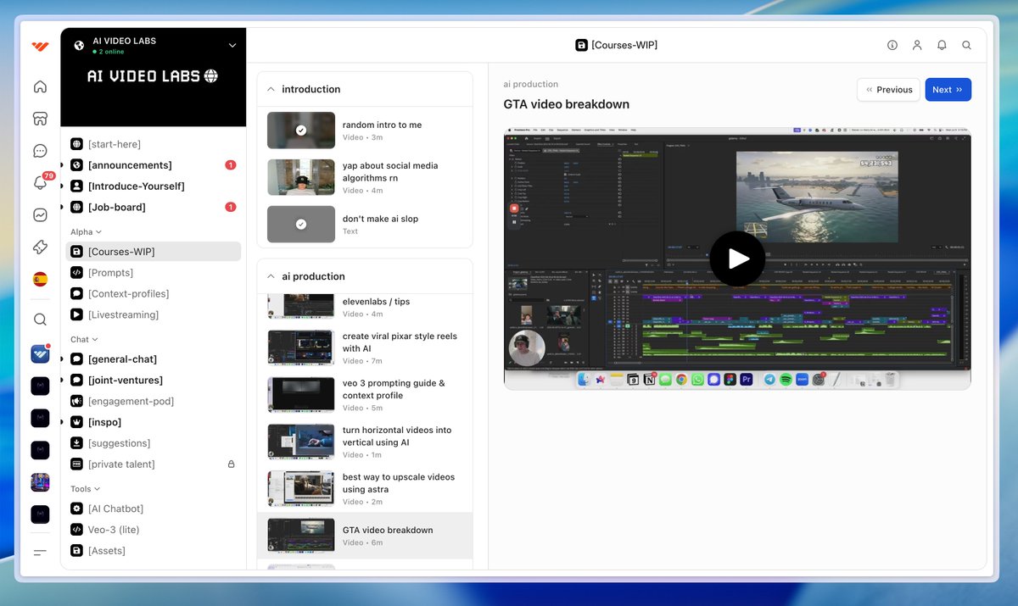The image size is (1018, 606).
Task: Open the storefront icon in the left rail
Action: point(40,119)
